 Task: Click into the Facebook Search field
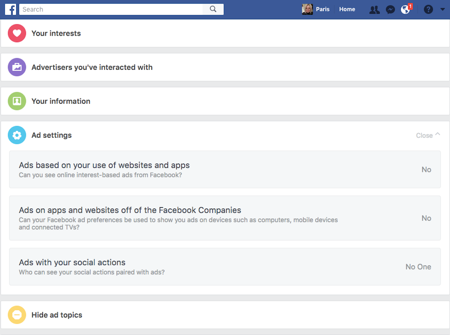pos(111,10)
